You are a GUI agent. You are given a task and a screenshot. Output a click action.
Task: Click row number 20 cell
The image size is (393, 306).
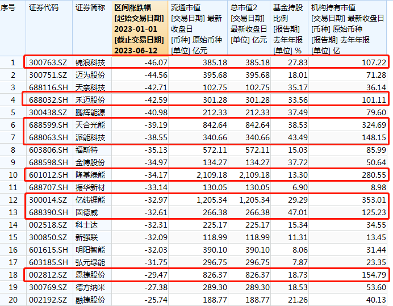[13, 300]
